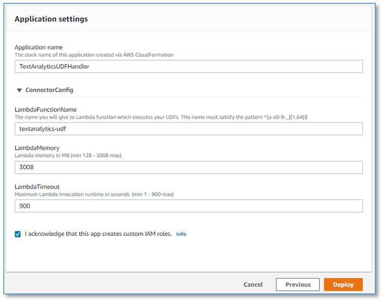This screenshot has width=381, height=301.
Task: Click the orange Deploy button
Action: (x=343, y=284)
